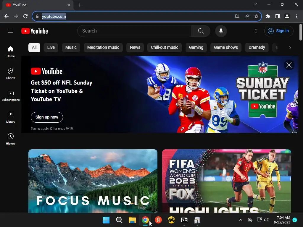The width and height of the screenshot is (303, 227).
Task: Open Shorts from sidebar
Action: pos(11,74)
